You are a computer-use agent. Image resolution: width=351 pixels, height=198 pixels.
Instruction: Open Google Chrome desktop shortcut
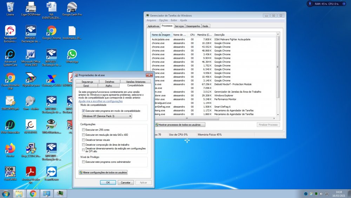click(52, 32)
